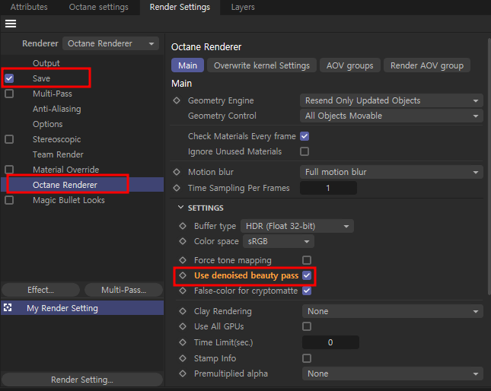The height and width of the screenshot is (391, 491).
Task: Uncheck the Save checkbox
Action: (9, 78)
